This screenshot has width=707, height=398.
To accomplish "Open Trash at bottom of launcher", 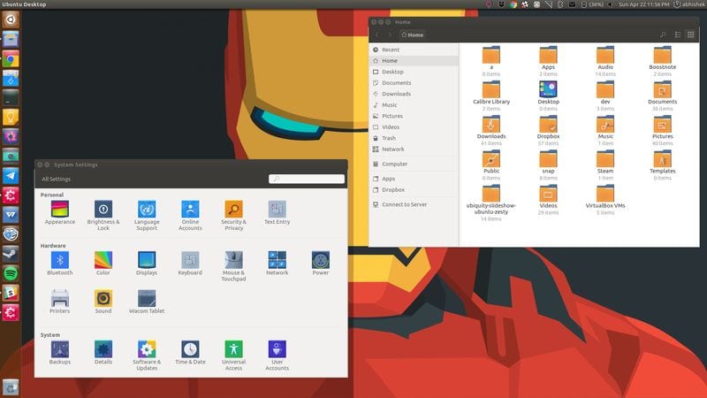I will (x=11, y=387).
